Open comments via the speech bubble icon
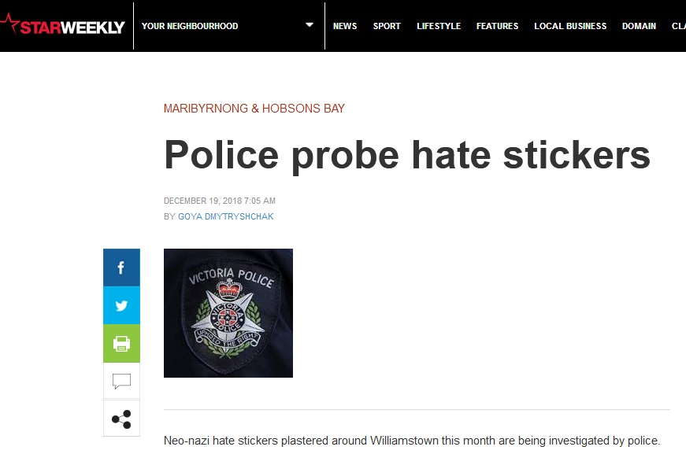The image size is (686, 454). pyautogui.click(x=121, y=381)
